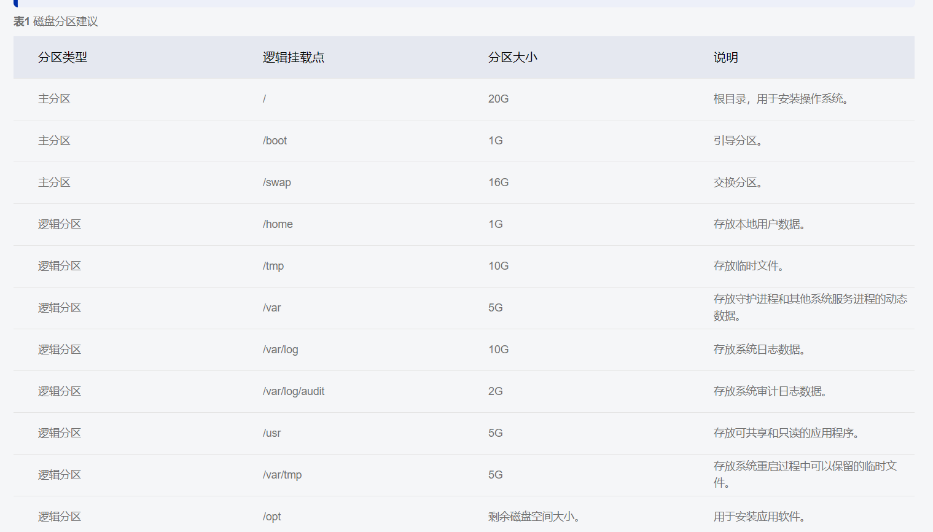Viewport: 933px width, 532px height.
Task: Click the '10G' size in the /tmp row
Action: click(x=499, y=266)
